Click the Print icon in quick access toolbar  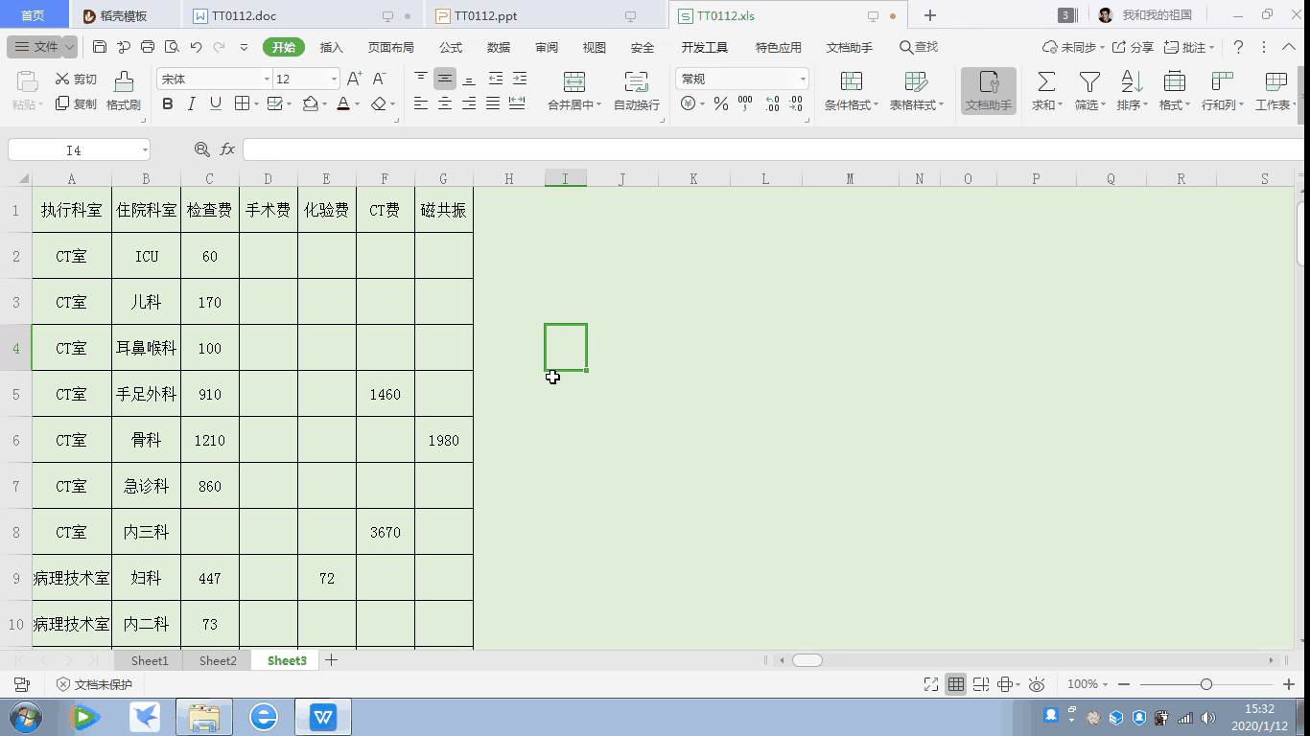point(148,47)
